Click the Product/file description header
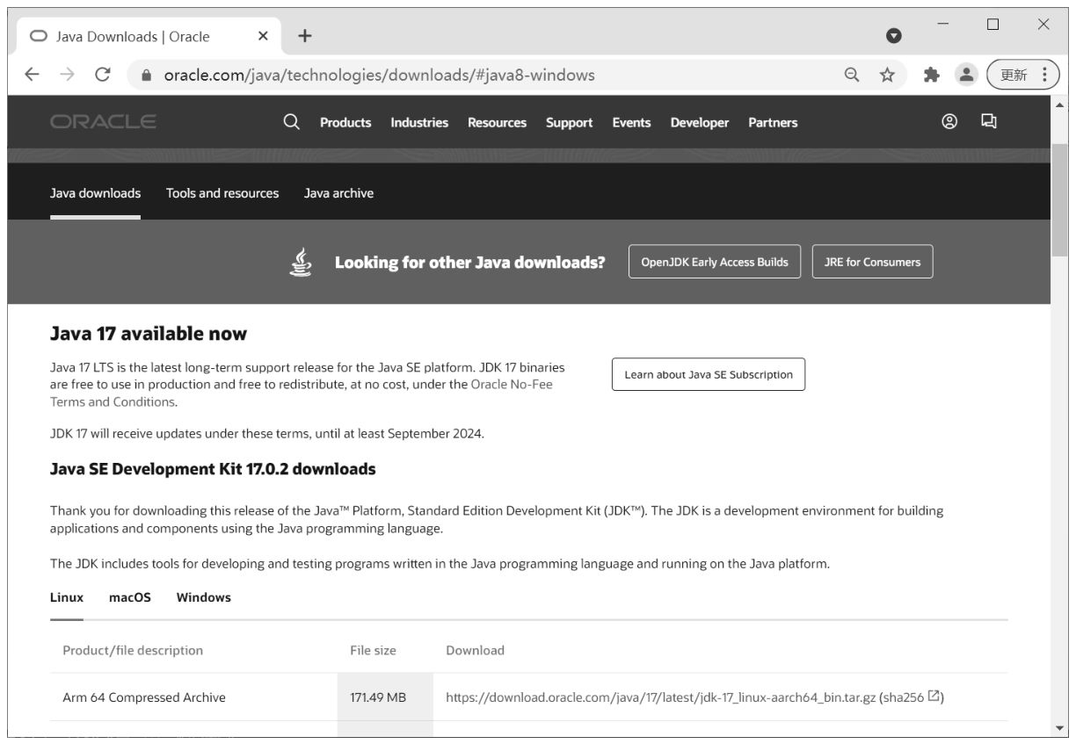 133,651
